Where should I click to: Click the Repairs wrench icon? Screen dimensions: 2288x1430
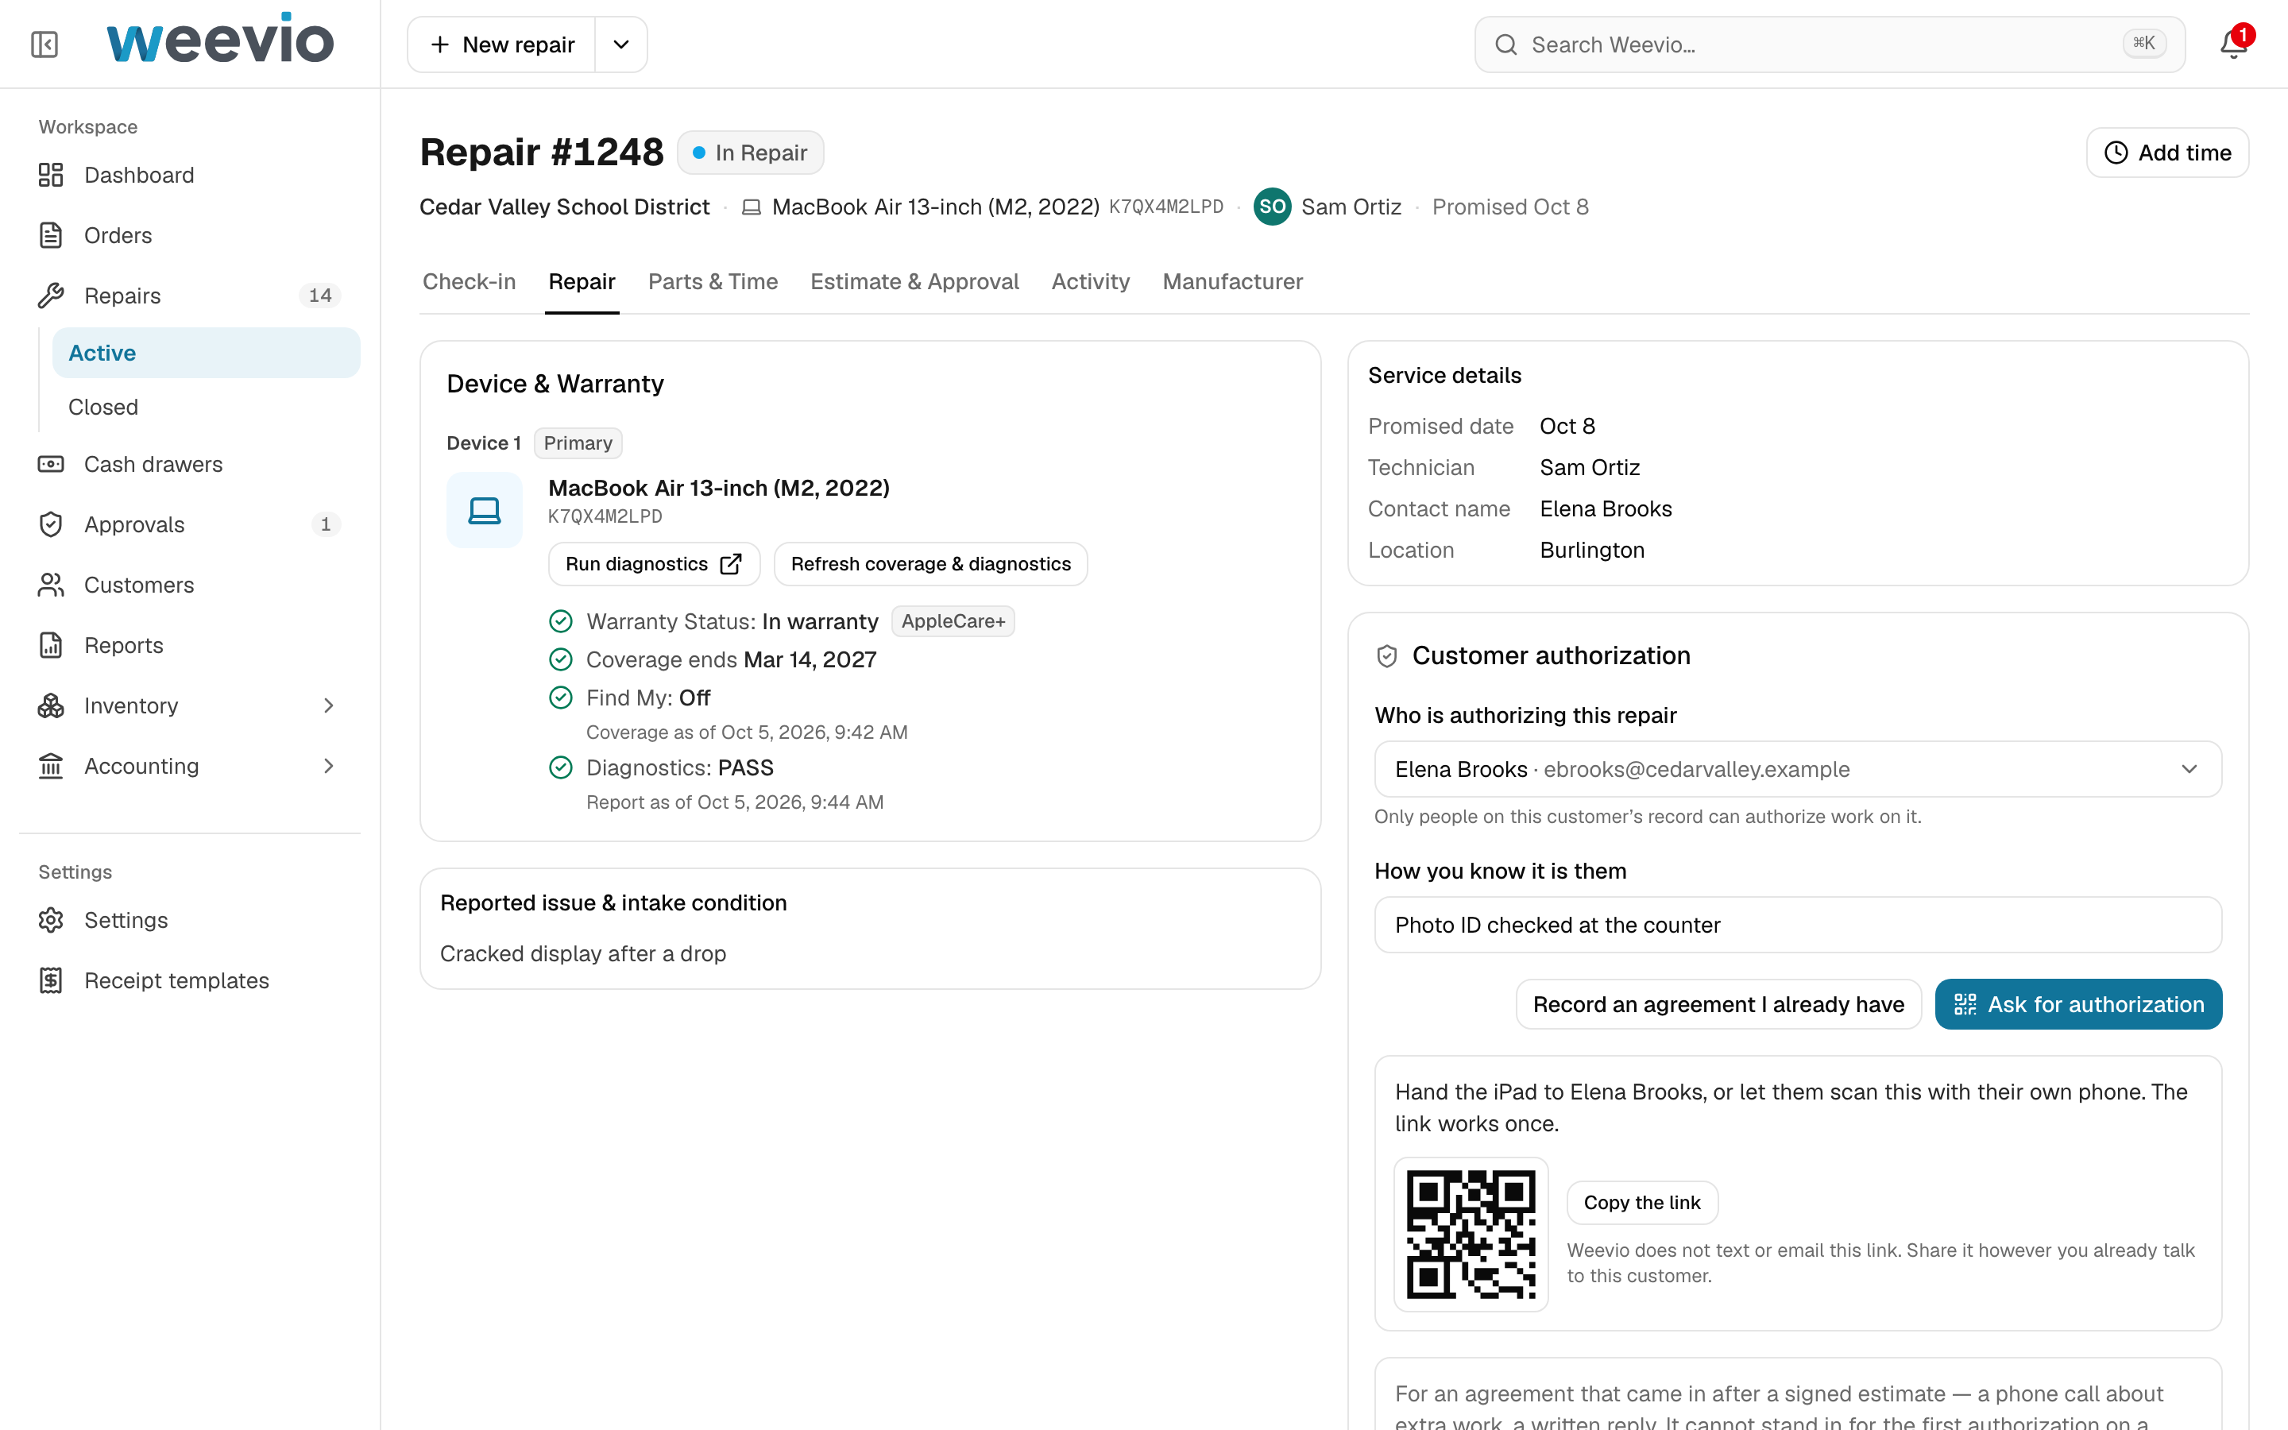51,296
